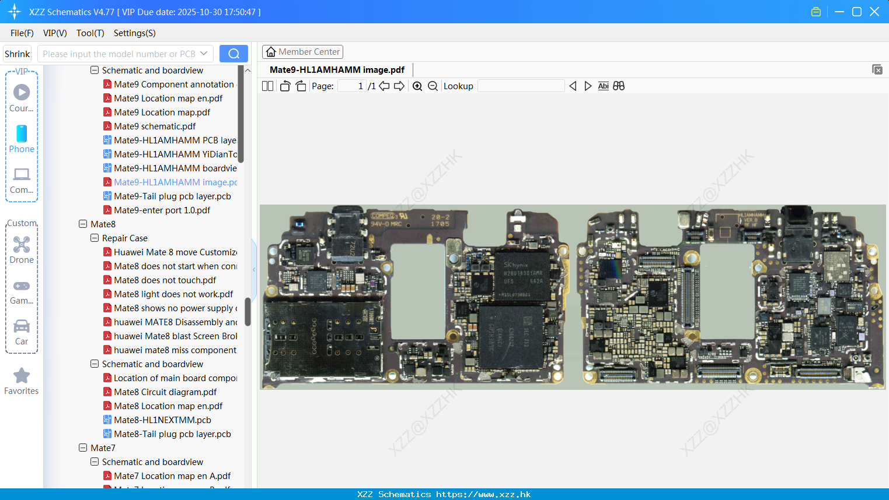Go to next page arrow
Screen dimensions: 889x500
point(399,86)
